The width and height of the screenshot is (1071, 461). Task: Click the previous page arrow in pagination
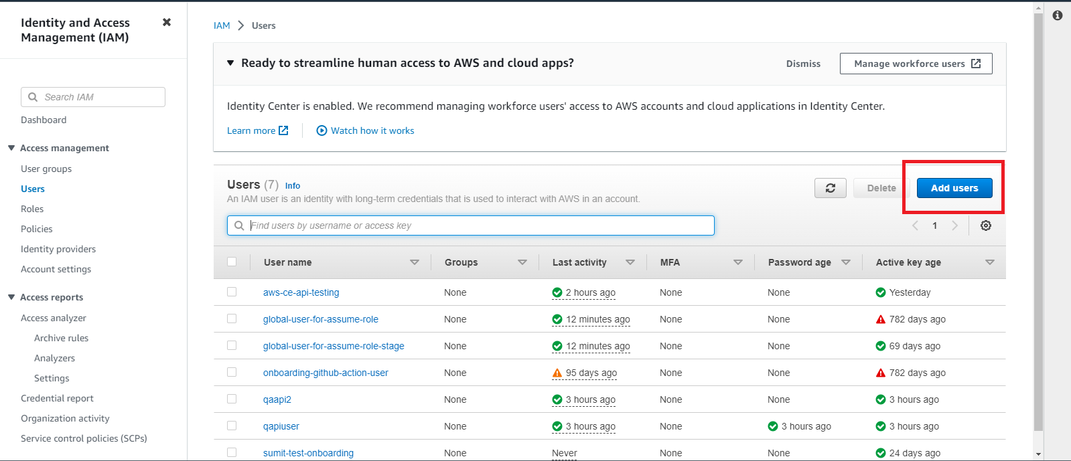(x=915, y=225)
